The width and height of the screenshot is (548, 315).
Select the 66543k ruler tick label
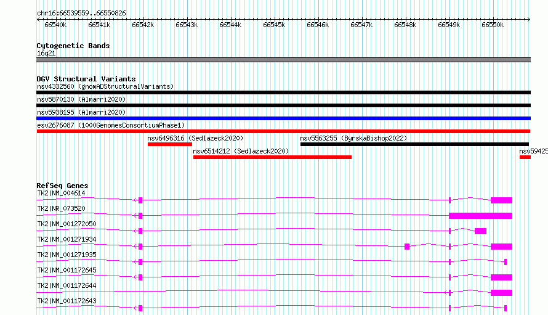tap(187, 25)
